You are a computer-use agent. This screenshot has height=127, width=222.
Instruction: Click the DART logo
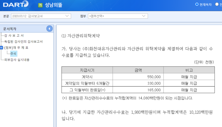pos(16,4)
